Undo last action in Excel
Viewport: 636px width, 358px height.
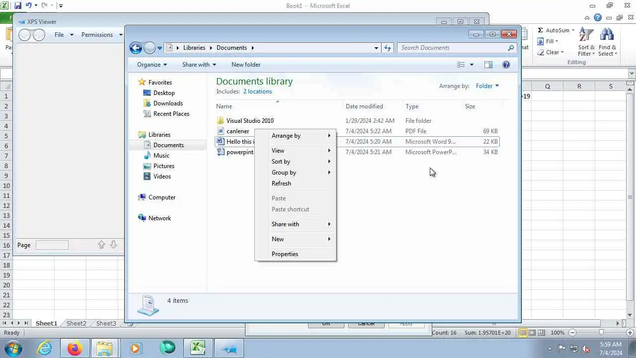click(x=28, y=5)
